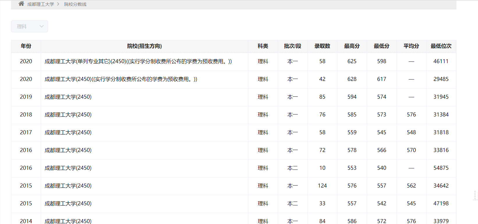The image size is (478, 224).
Task: Select highest score 628 cell
Action: [352, 79]
